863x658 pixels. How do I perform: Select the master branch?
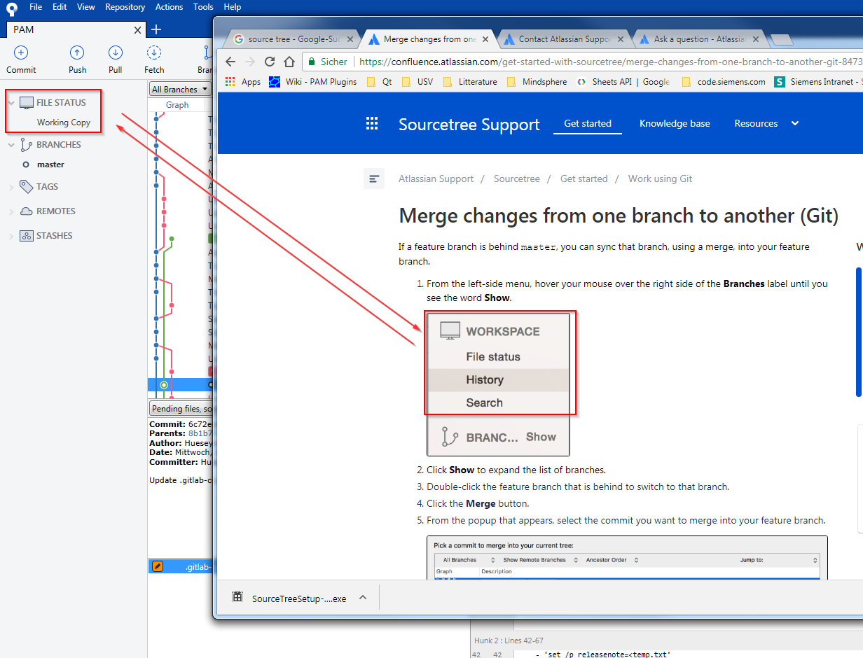(50, 164)
